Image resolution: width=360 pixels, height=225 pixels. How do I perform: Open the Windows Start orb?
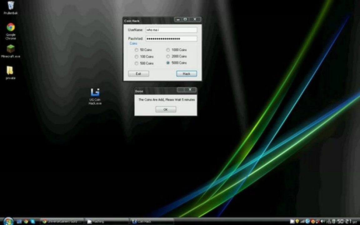tap(8, 221)
